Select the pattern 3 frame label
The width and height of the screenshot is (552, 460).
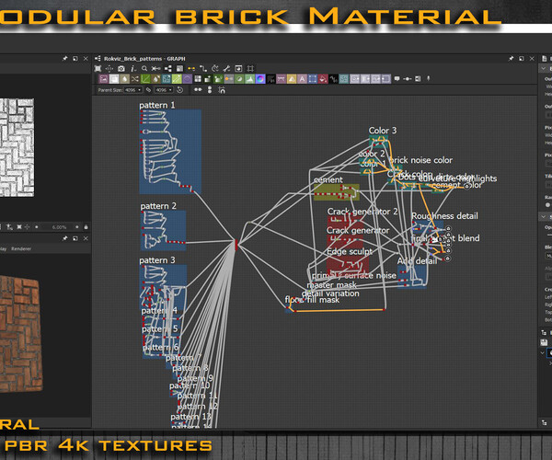point(157,260)
